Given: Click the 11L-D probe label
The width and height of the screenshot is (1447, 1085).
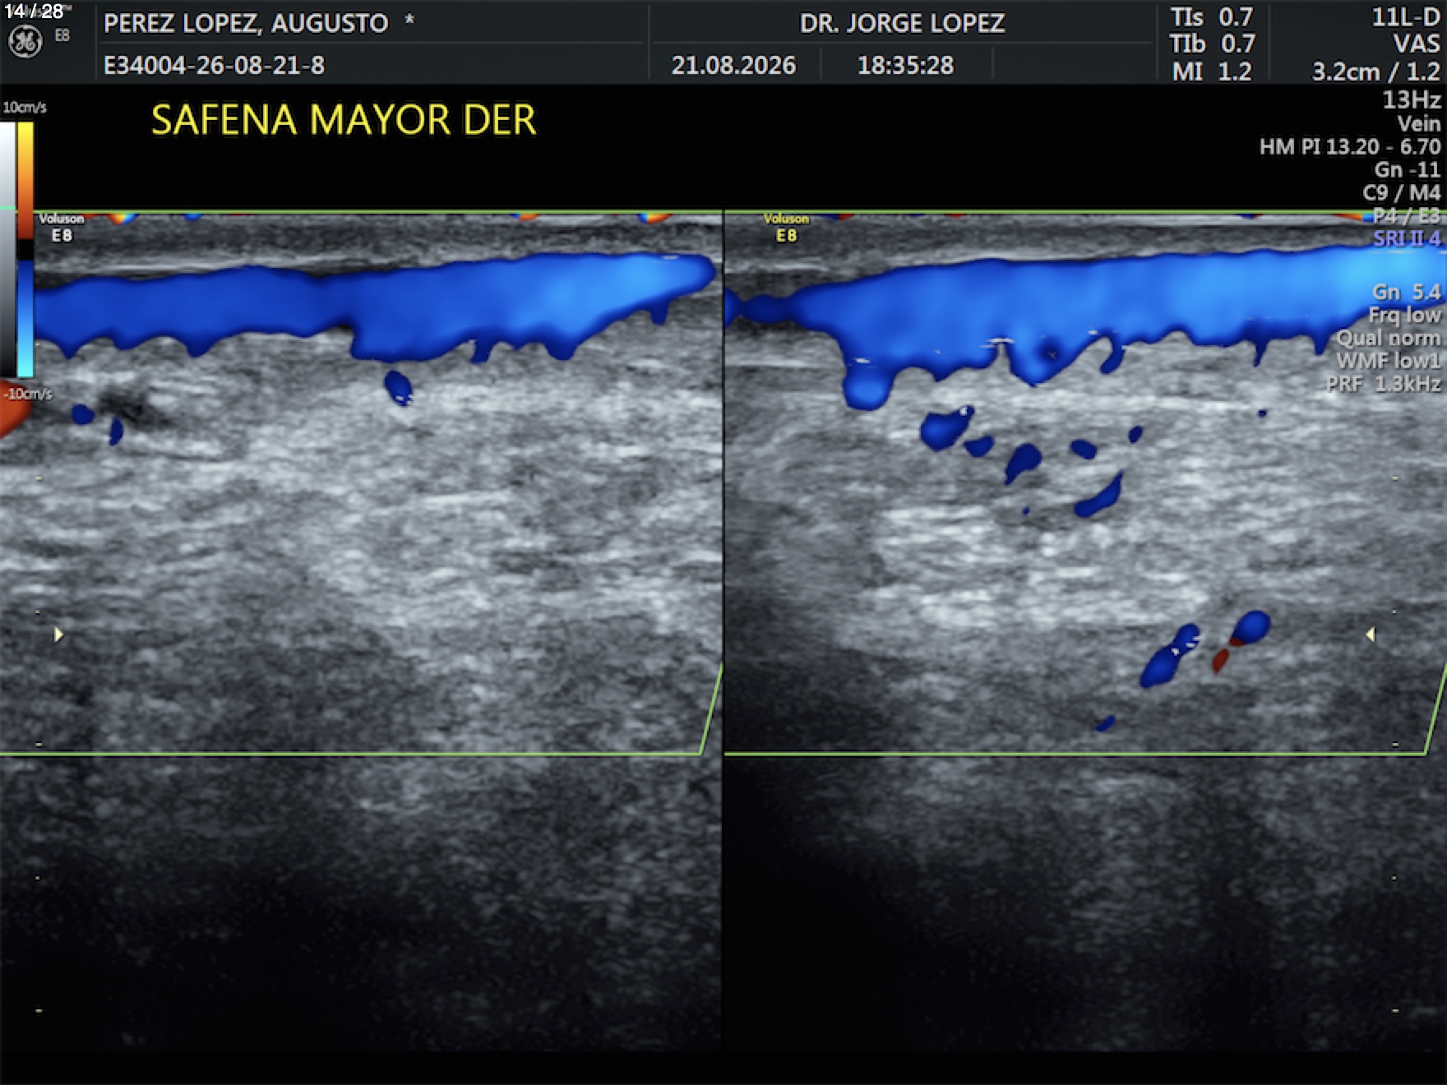Looking at the screenshot, I should (x=1406, y=17).
